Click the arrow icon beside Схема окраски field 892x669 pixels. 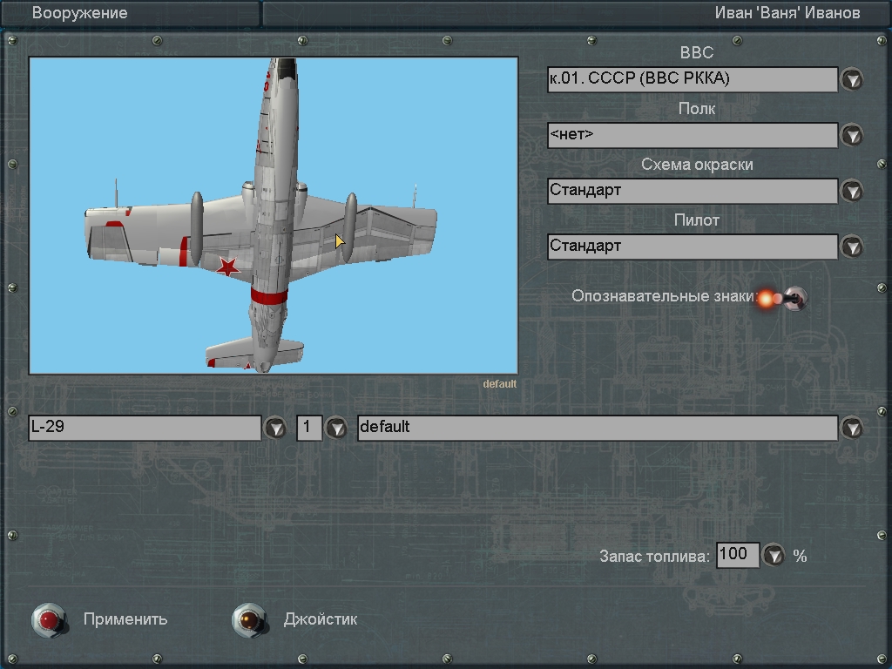[x=851, y=192]
